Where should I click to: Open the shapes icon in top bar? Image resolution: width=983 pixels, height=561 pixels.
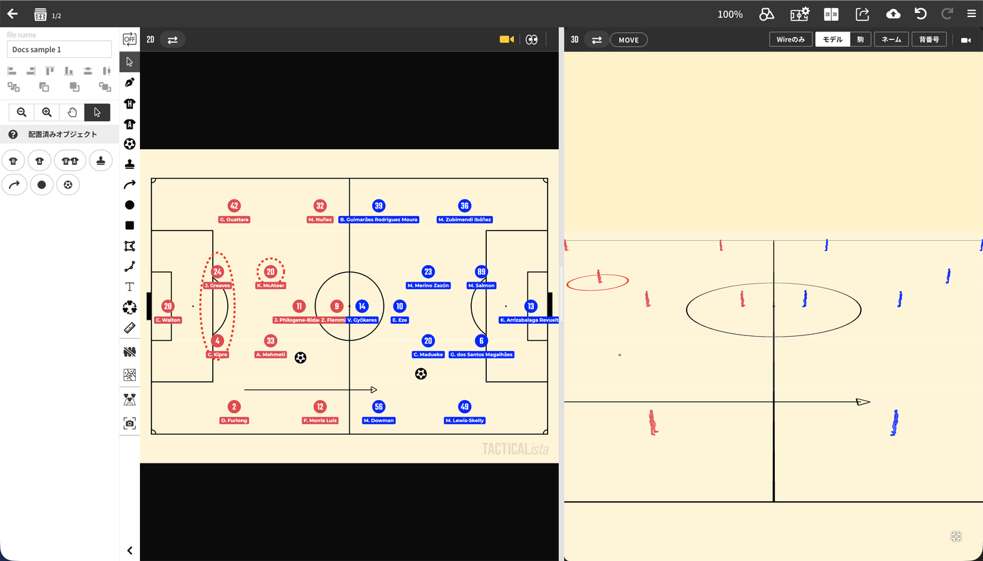point(767,14)
